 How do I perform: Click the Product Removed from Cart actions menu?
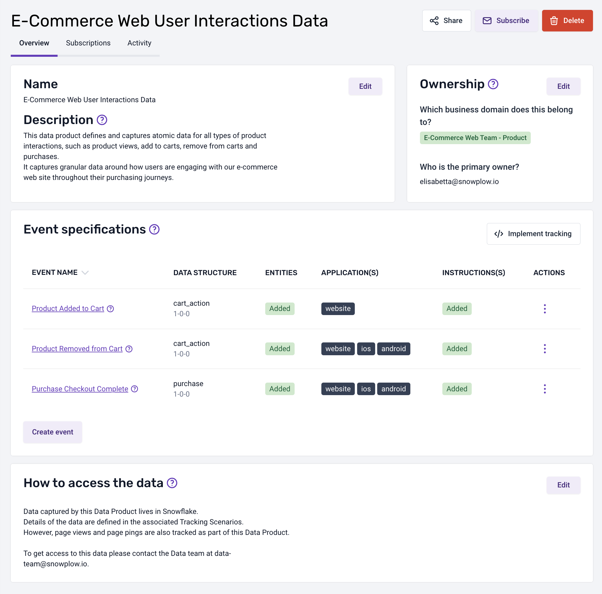545,349
